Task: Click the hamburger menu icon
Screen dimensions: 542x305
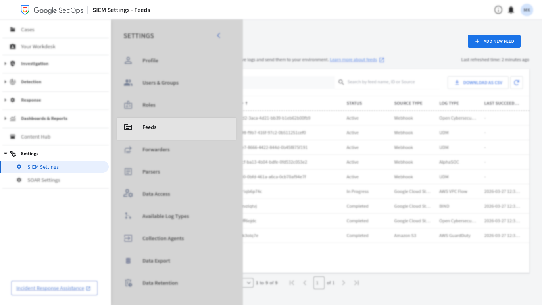Action: (10, 10)
